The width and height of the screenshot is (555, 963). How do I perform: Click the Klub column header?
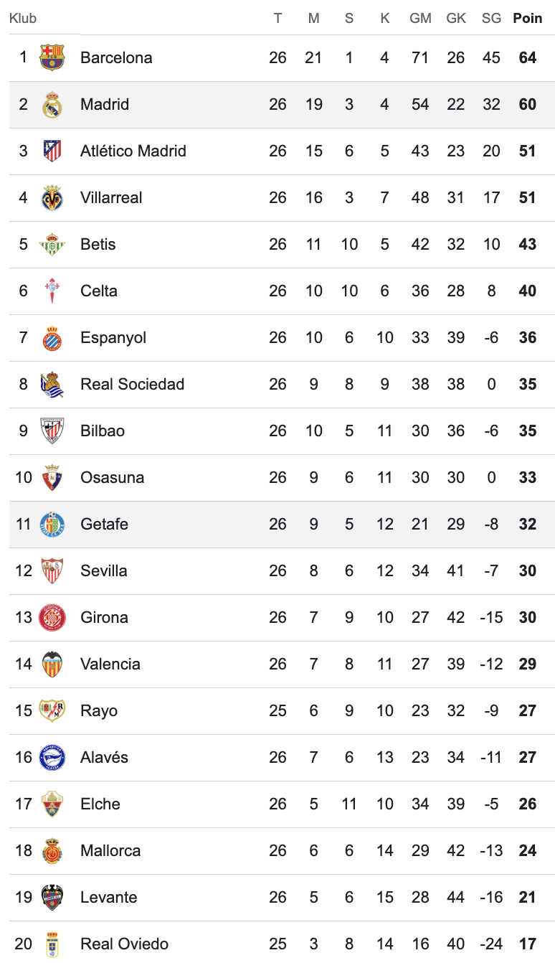tap(23, 19)
